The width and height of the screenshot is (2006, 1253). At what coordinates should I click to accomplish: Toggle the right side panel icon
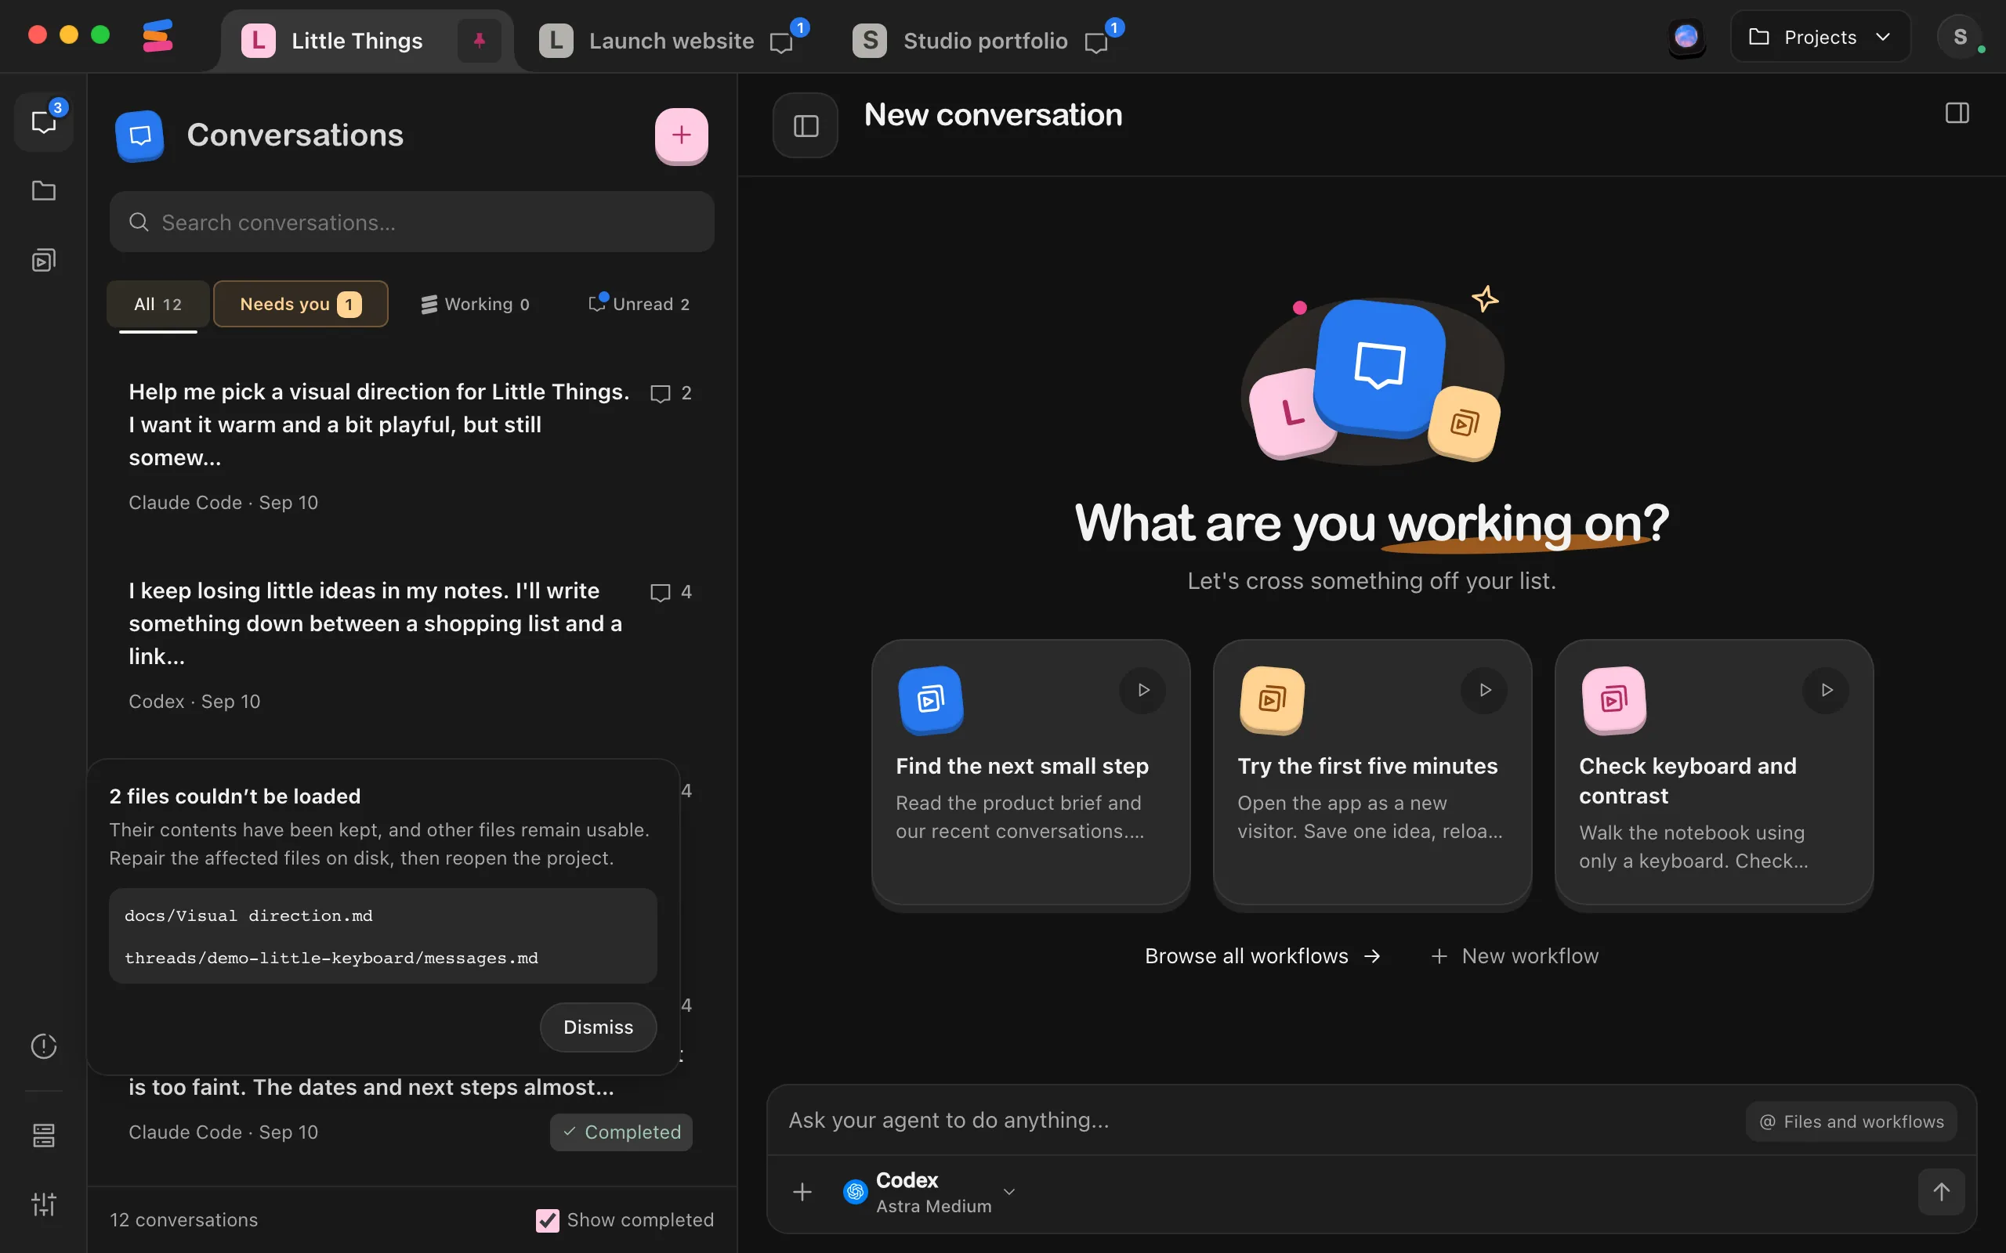point(1957,114)
